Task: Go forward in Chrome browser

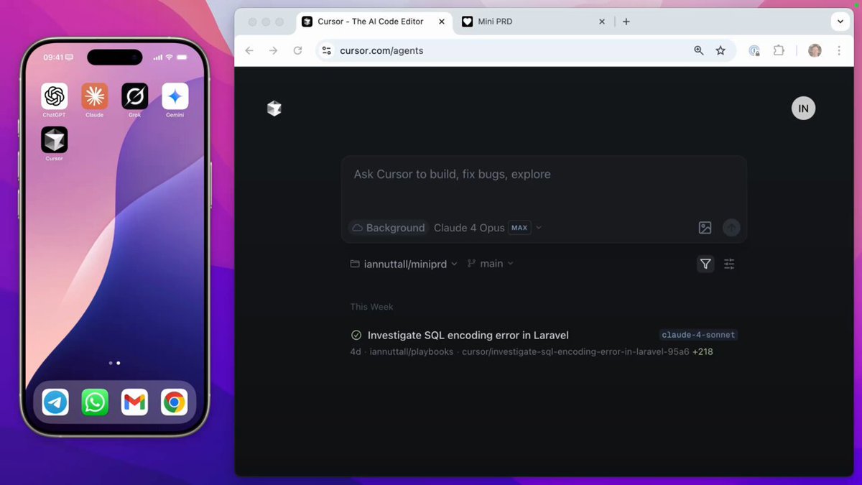Action: [x=273, y=50]
